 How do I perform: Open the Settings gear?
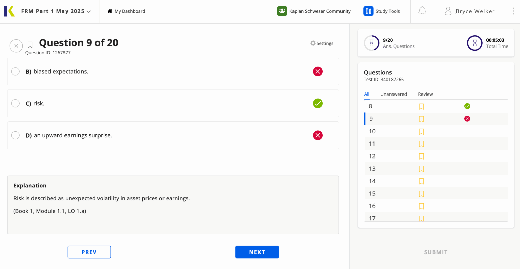pyautogui.click(x=313, y=43)
